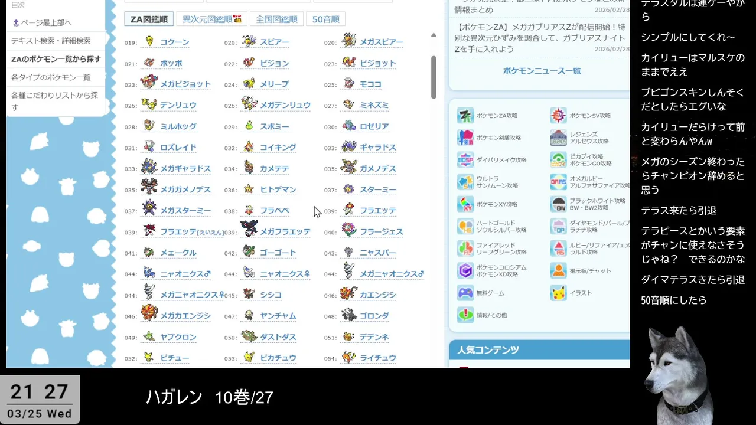Open イラスト Pikachu icon
The height and width of the screenshot is (425, 756).
point(558,293)
